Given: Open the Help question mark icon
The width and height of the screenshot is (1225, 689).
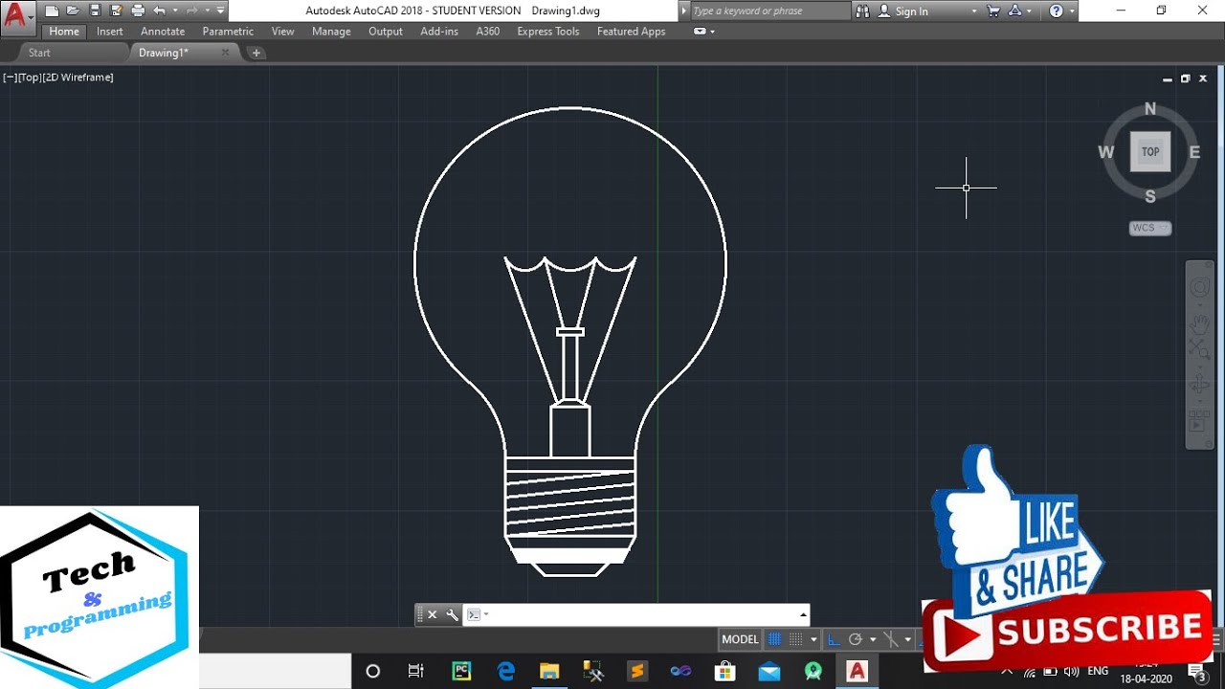Looking at the screenshot, I should [1057, 11].
